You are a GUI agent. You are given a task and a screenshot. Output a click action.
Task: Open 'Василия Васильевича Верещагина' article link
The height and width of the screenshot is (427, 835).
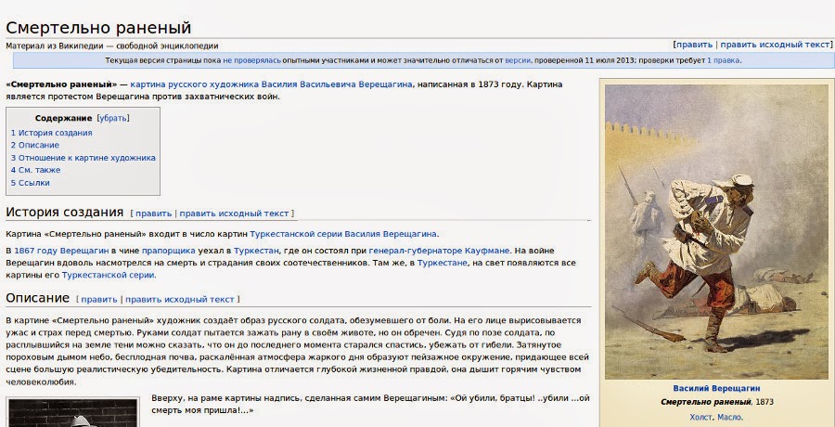337,84
